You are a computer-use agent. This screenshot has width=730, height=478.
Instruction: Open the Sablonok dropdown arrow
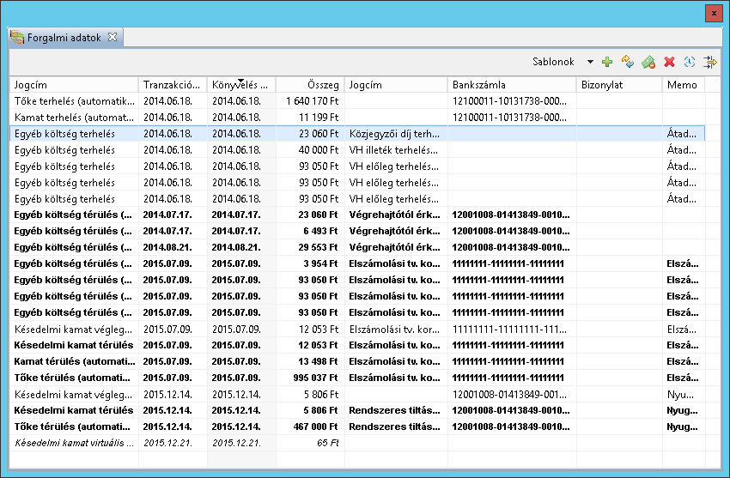click(x=590, y=62)
